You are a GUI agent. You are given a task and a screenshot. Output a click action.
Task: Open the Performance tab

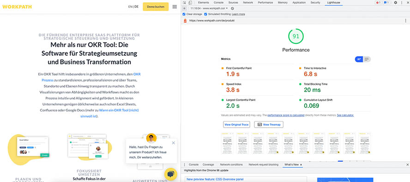pos(265,3)
